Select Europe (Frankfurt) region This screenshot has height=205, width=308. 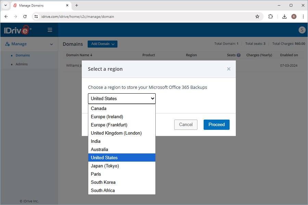122,125
